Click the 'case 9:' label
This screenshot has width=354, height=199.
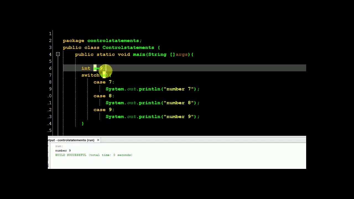[x=104, y=110]
